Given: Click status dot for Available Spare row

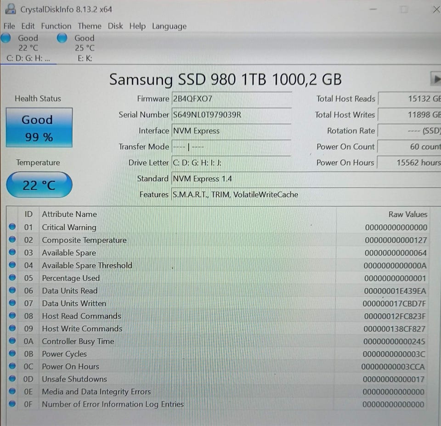Looking at the screenshot, I should point(12,252).
